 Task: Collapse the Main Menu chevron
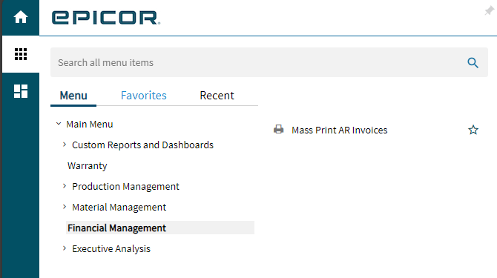coord(59,124)
